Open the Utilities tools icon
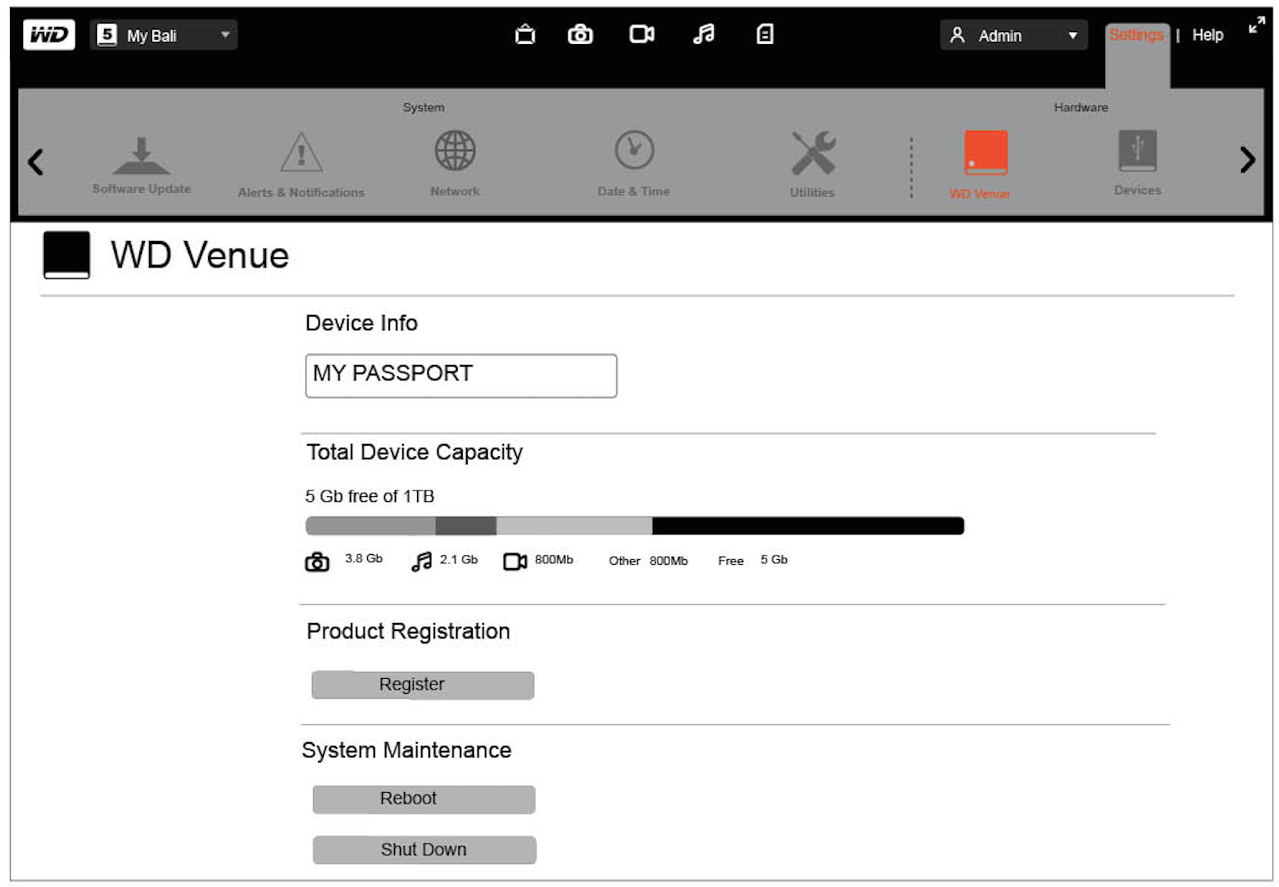 [x=813, y=153]
